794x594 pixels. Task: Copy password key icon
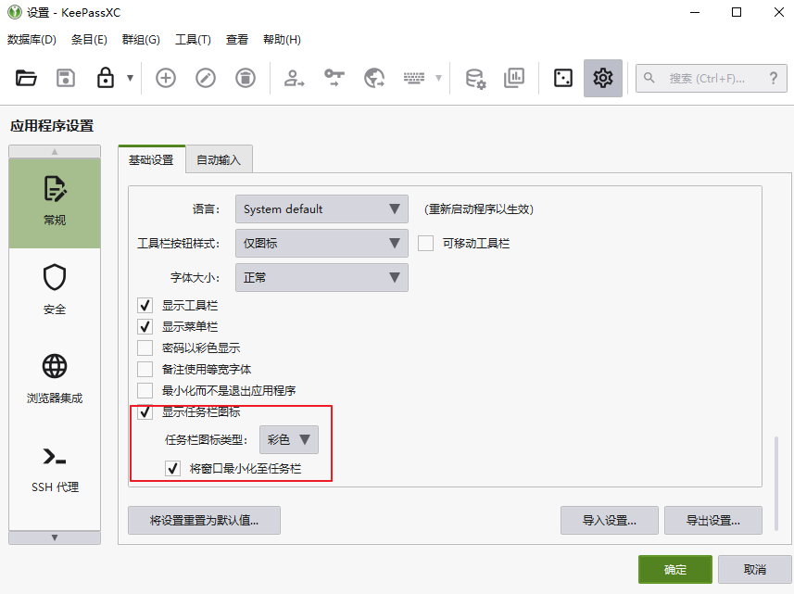click(x=334, y=78)
